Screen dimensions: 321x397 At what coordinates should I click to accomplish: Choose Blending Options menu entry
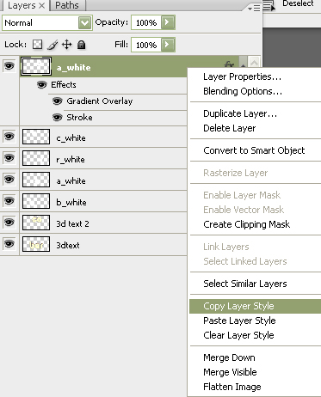(243, 91)
